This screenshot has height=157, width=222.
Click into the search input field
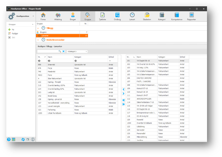48,51
